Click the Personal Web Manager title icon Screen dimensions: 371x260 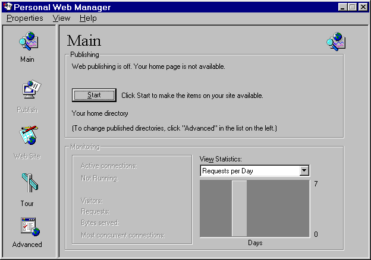[8, 7]
